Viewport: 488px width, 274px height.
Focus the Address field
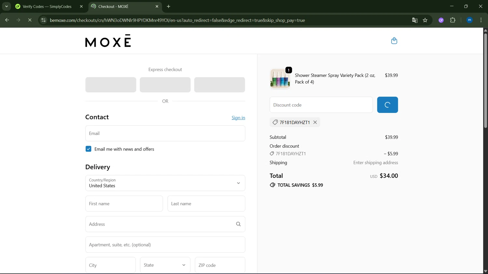coord(165,224)
